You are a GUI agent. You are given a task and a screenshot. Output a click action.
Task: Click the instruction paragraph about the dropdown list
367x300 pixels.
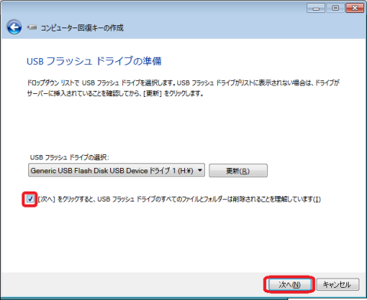click(x=183, y=88)
